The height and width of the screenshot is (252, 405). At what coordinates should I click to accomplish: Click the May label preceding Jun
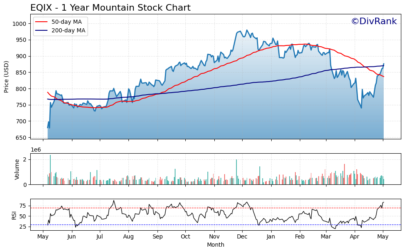coord(43,237)
